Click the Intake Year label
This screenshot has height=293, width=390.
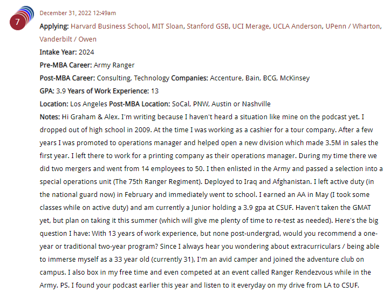pyautogui.click(x=58, y=52)
